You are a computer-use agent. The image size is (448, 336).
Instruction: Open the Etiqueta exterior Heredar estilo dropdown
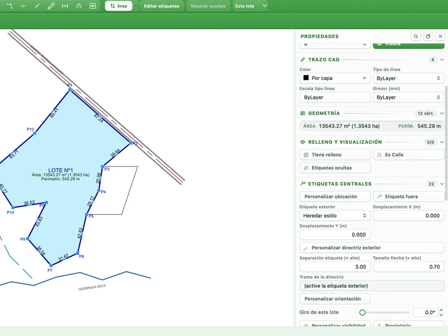[x=335, y=215]
